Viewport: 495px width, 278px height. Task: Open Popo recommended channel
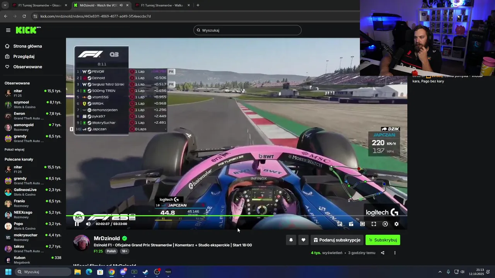point(33,226)
